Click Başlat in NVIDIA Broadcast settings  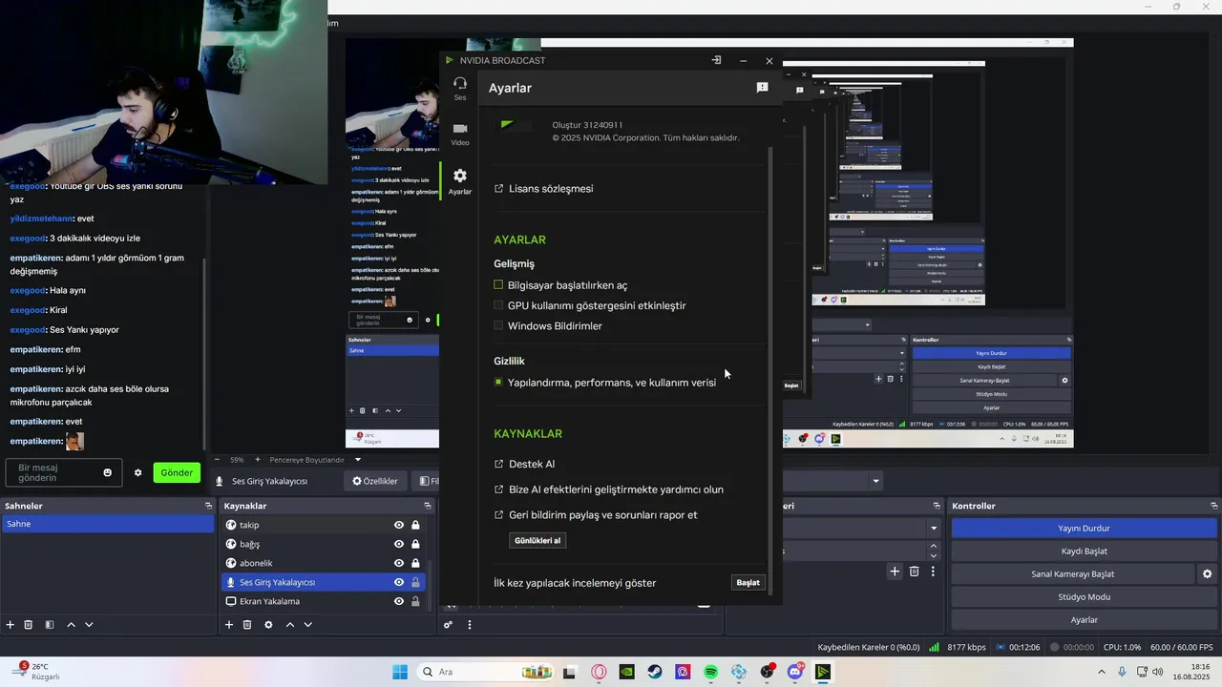coord(748,583)
